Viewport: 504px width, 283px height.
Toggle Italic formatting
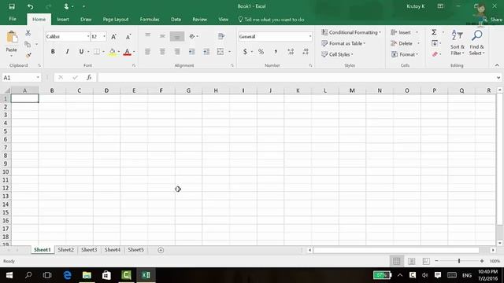coord(67,51)
